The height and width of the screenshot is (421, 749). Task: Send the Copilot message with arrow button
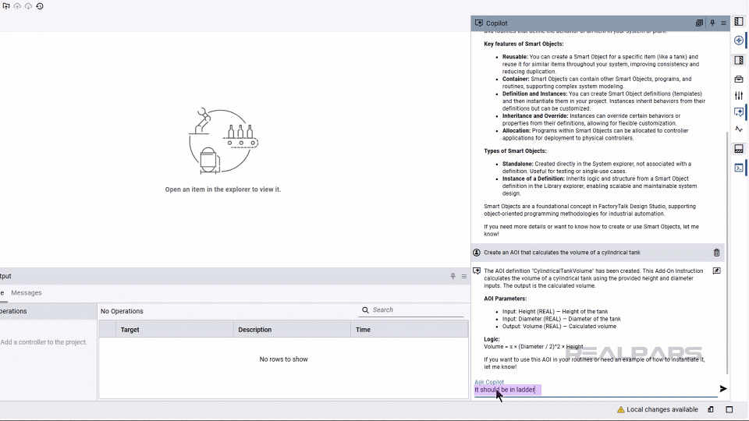[x=723, y=389]
